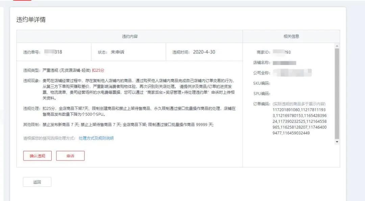This screenshot has width=365, height=201.
Task: Click the blurred 公司全称 value
Action: [x=292, y=73]
